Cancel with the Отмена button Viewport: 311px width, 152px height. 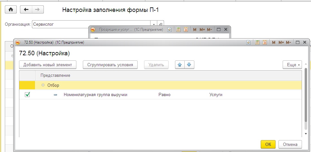290,144
